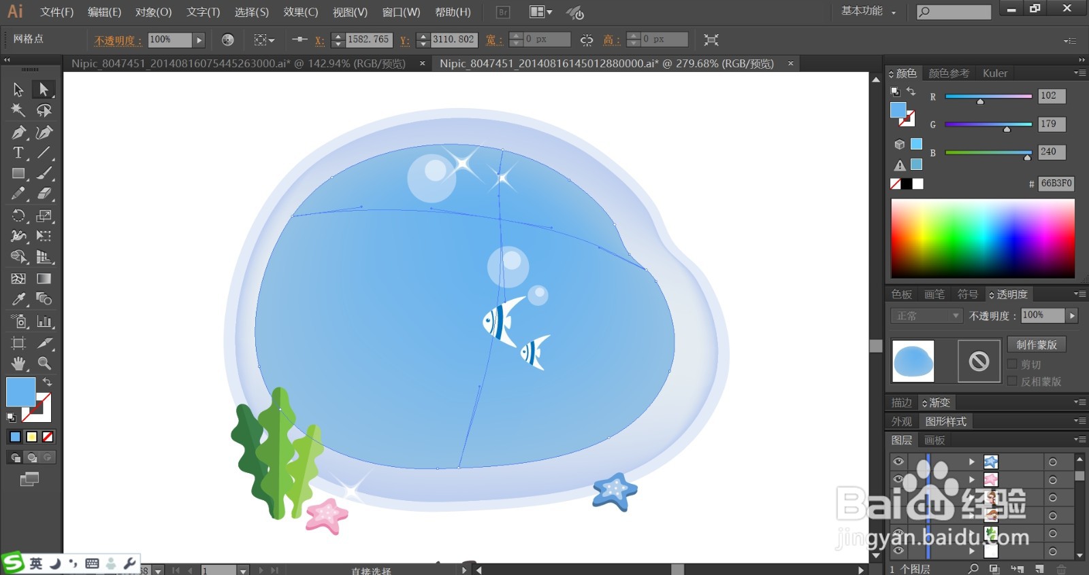Select the Zoom magnifier tool
The image size is (1089, 575).
point(44,363)
